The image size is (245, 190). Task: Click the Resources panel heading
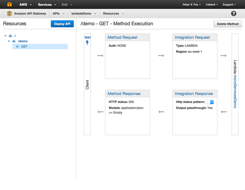(x=15, y=24)
